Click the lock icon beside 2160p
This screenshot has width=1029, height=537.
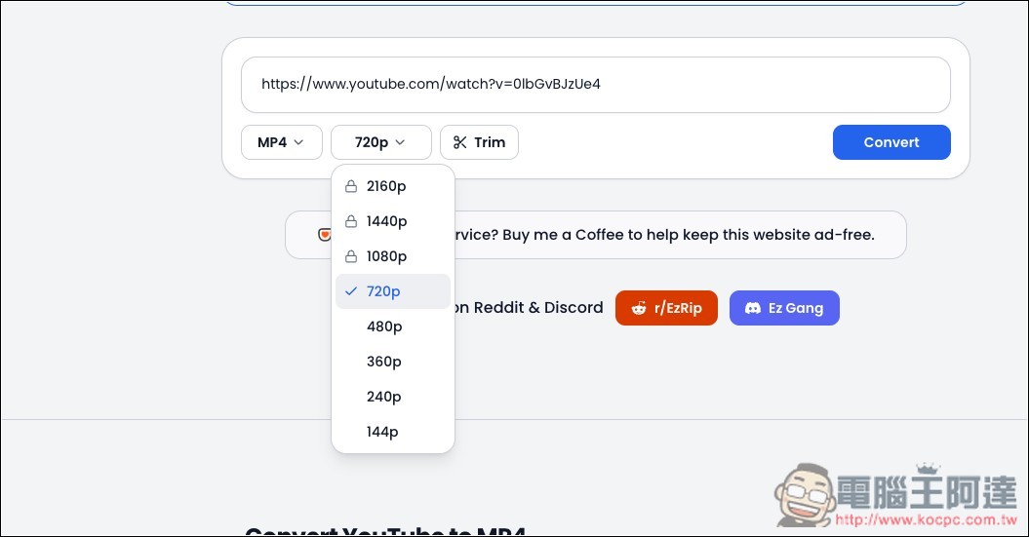tap(351, 186)
